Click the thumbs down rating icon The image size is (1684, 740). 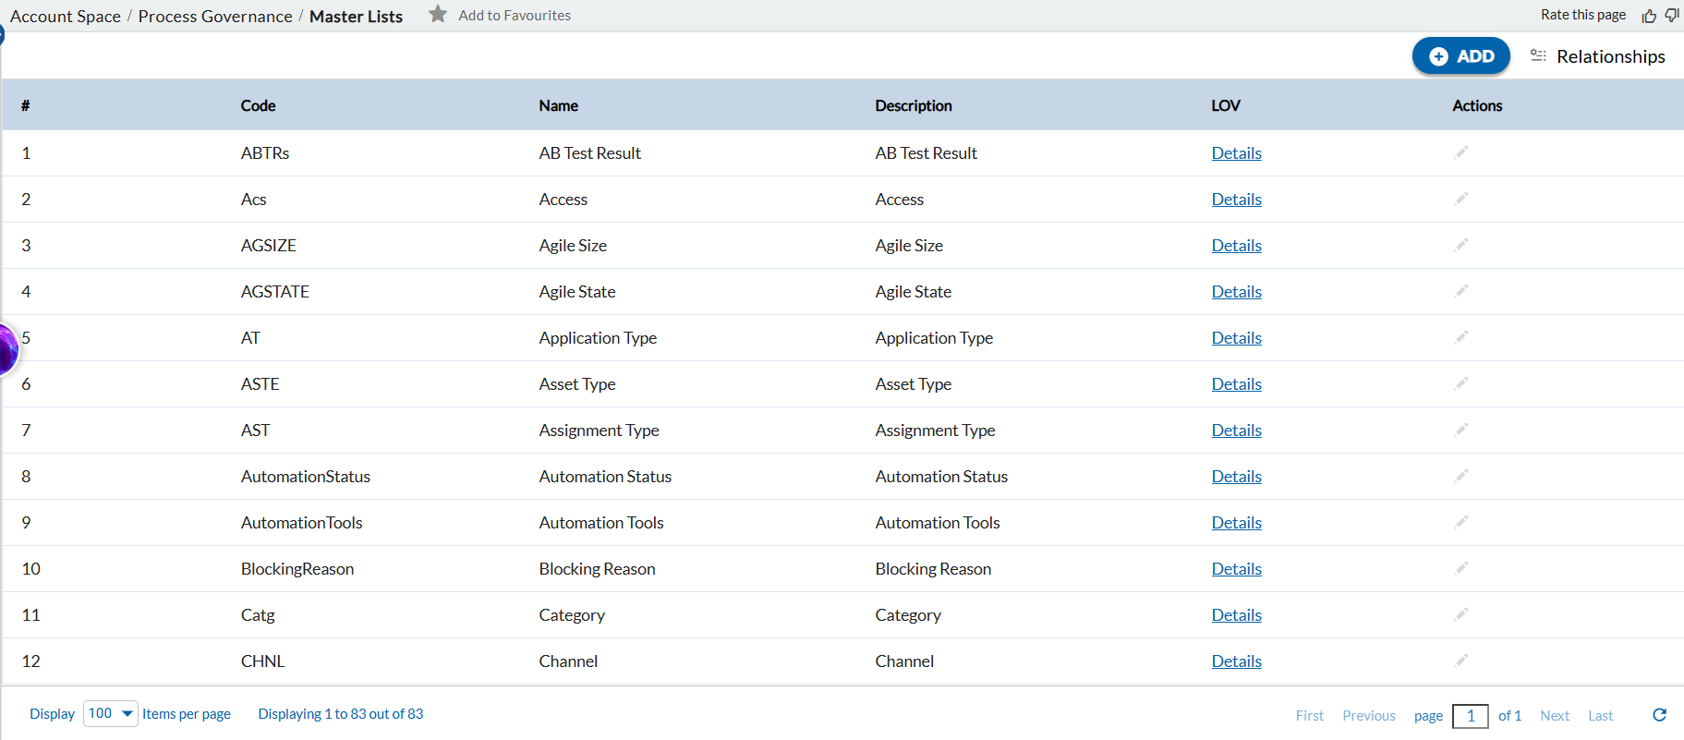[x=1671, y=16]
